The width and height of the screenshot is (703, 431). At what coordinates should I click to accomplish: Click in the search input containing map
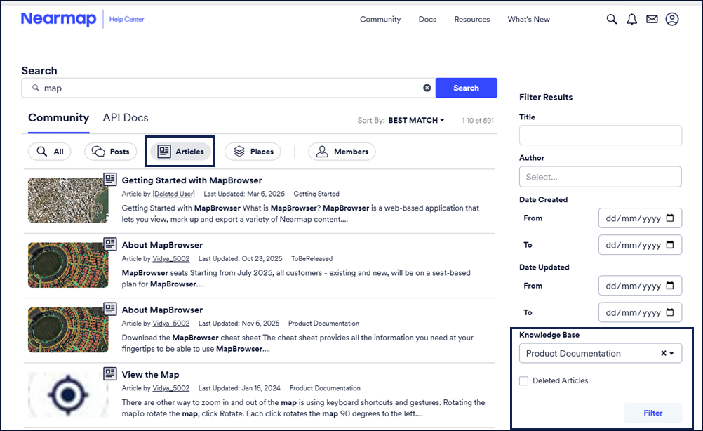[228, 88]
